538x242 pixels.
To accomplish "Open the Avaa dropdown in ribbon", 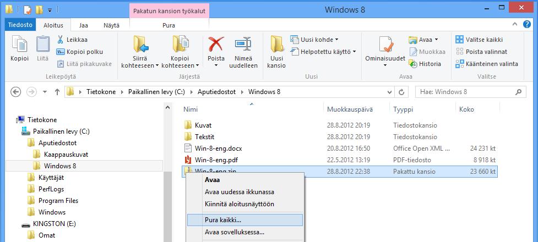I will (423, 40).
